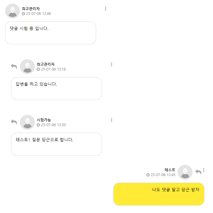Click reply arrow beside 시험가능 comment
The image size is (213, 213).
click(14, 122)
